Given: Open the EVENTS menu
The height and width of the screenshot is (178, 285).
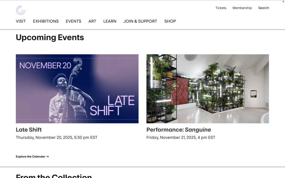Looking at the screenshot, I should point(73,21).
